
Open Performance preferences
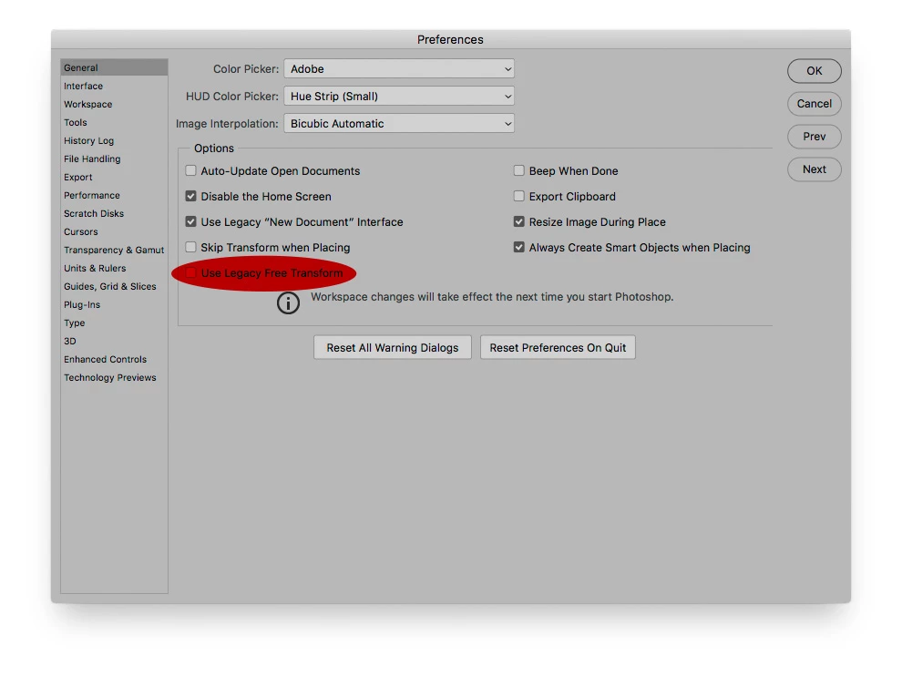[x=114, y=195]
